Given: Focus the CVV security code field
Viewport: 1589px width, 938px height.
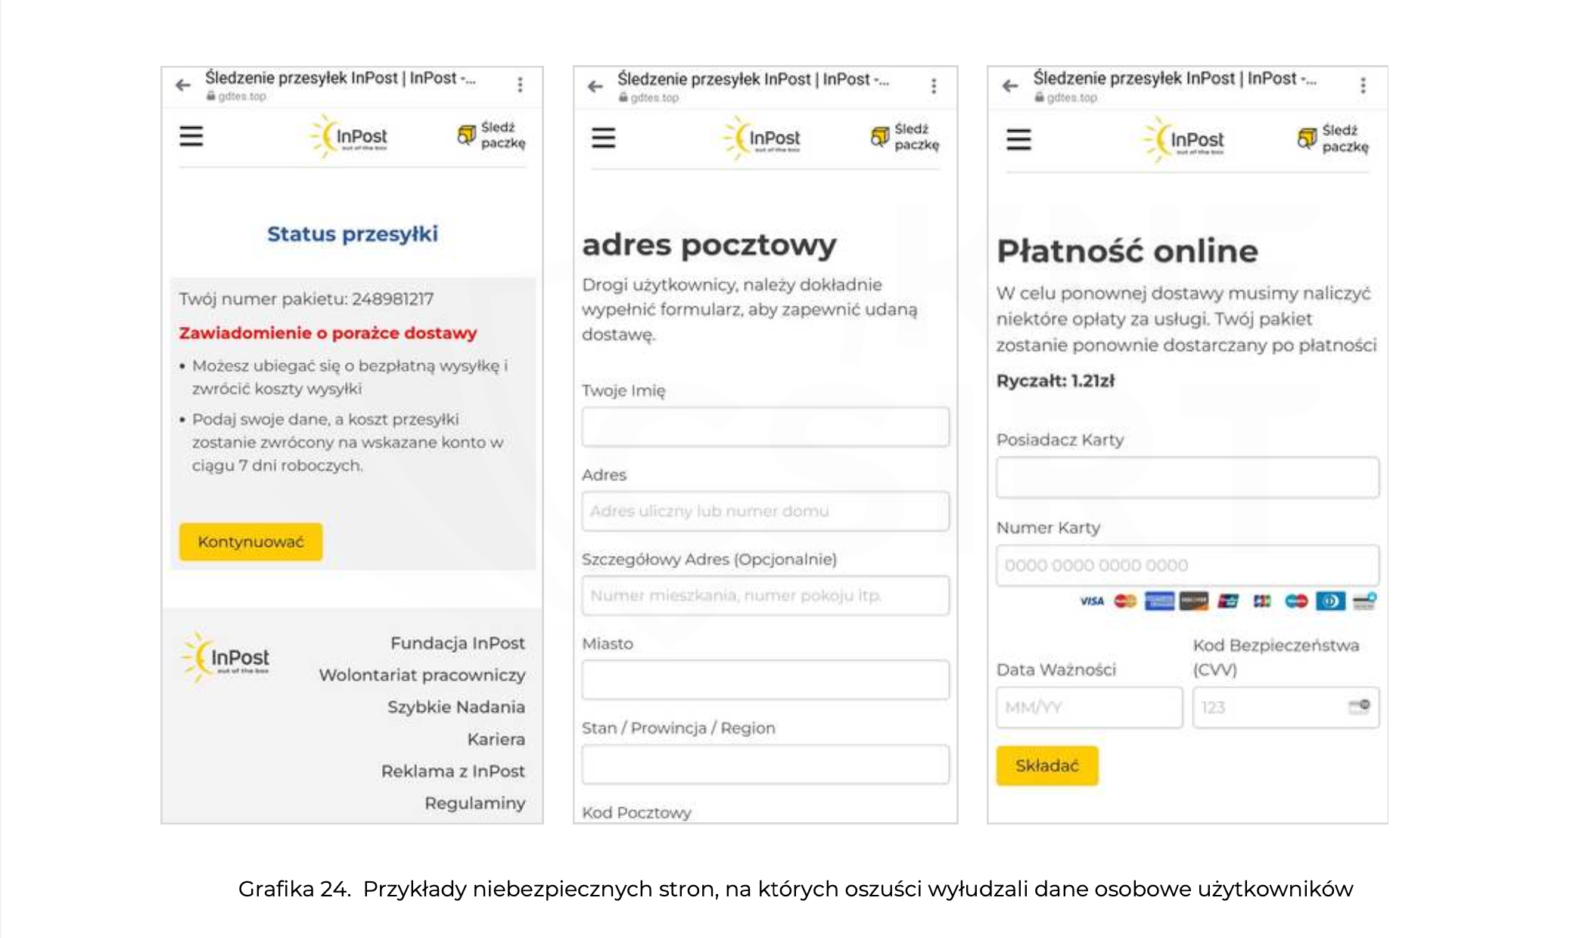Looking at the screenshot, I should click(1286, 707).
